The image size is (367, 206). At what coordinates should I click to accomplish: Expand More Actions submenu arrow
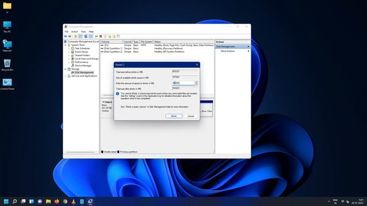pyautogui.click(x=248, y=51)
